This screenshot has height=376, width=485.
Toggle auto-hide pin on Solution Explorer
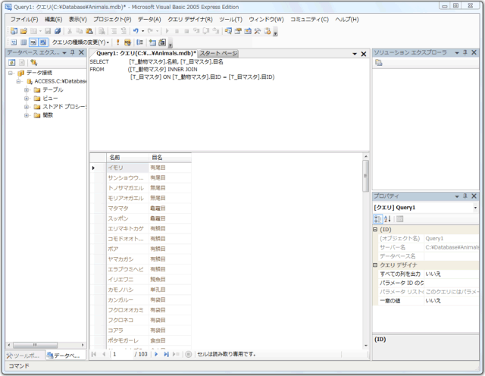pyautogui.click(x=465, y=52)
